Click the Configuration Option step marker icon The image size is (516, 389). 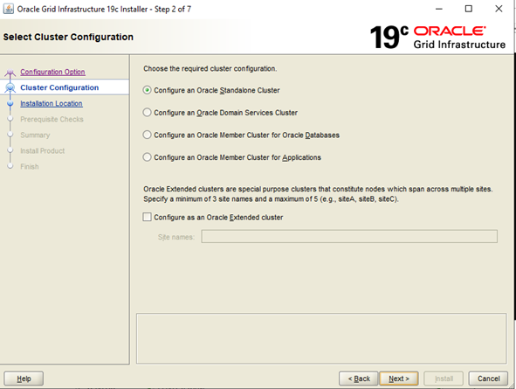[x=10, y=73]
